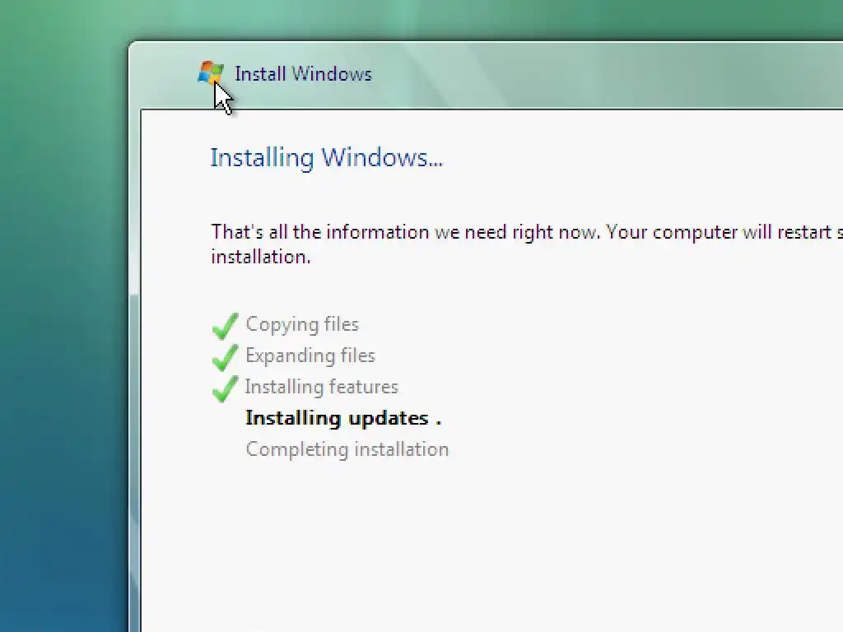Viewport: 843px width, 632px height.
Task: Click the "Completing installation" step text
Action: [x=347, y=449]
